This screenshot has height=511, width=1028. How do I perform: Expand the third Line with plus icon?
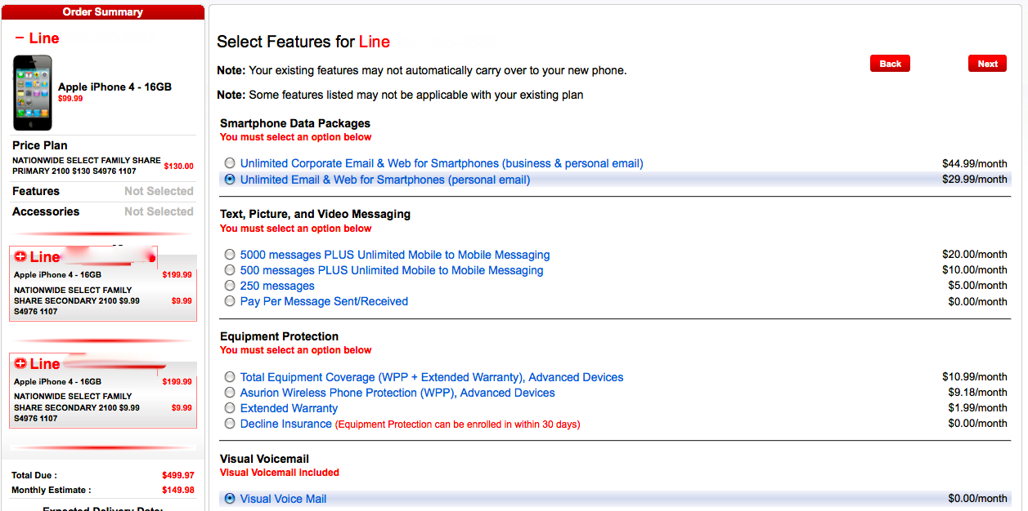(x=20, y=364)
